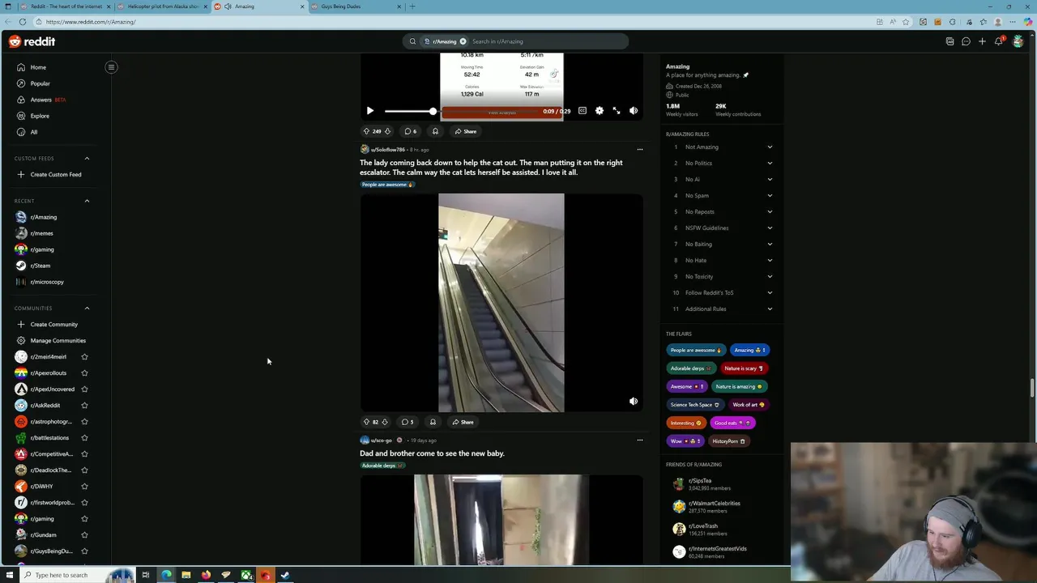Open the advertise icon in header
This screenshot has height=583, width=1037.
[950, 41]
